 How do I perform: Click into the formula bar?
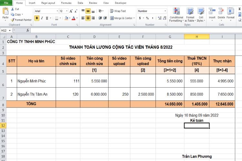(x=136, y=30)
